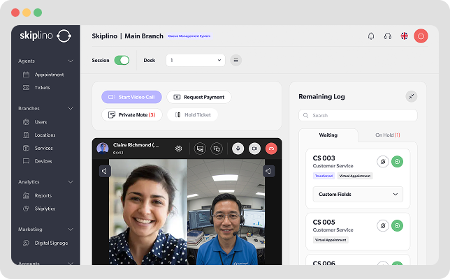450x279 pixels.
Task: Open the notifications bell
Action: pos(371,36)
